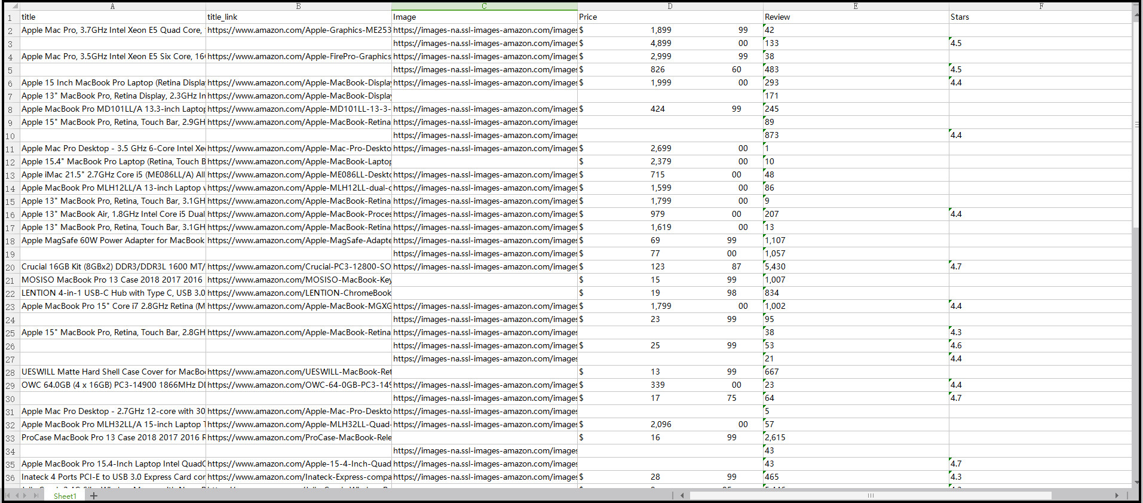
Task: Select column C header
Action: pyautogui.click(x=485, y=6)
